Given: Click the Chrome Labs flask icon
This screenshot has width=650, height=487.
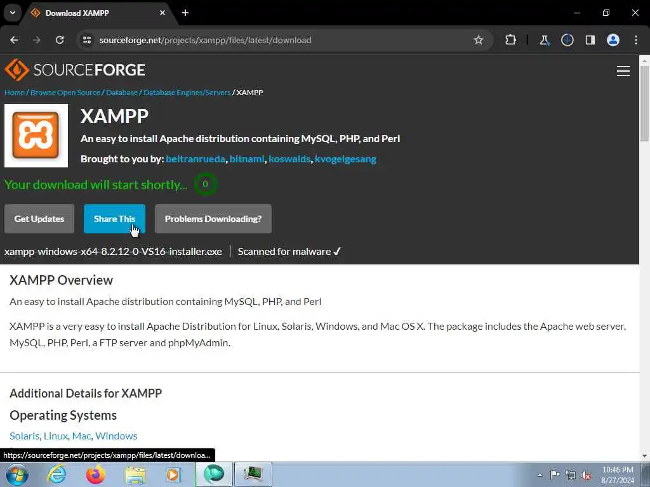Looking at the screenshot, I should (x=544, y=40).
